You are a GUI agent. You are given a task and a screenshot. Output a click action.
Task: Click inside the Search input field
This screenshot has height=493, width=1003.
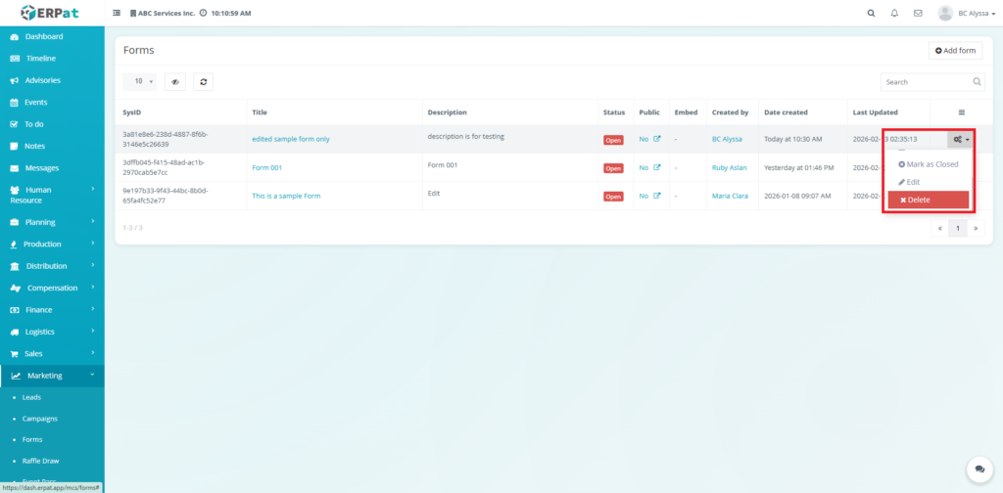pyautogui.click(x=925, y=82)
